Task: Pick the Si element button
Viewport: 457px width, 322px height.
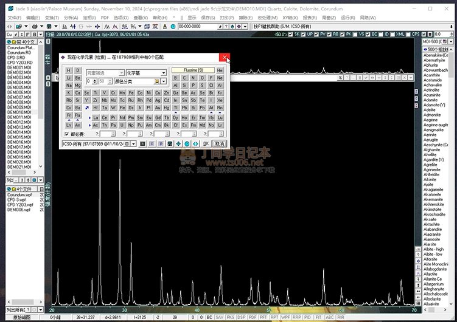Action: (185, 86)
